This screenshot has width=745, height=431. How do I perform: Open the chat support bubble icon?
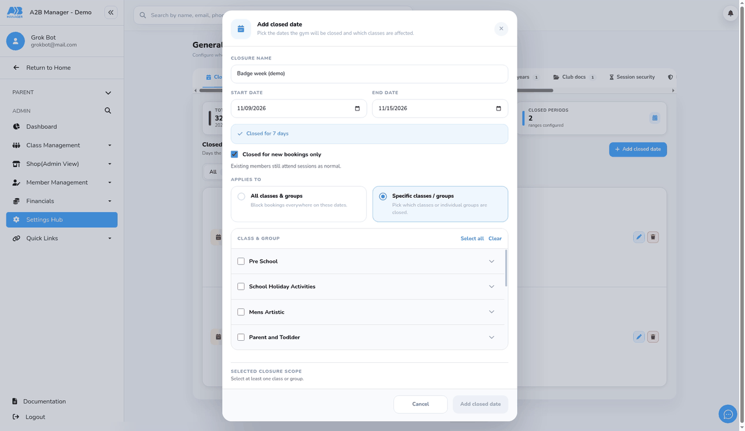coord(728,414)
